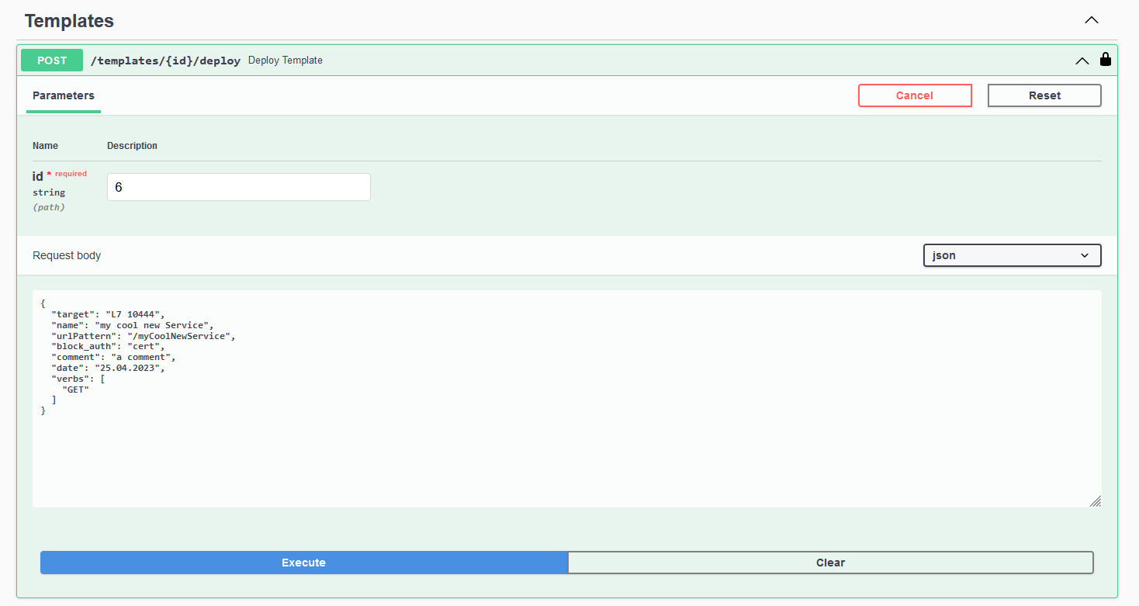Switch to the Parameters tab
The width and height of the screenshot is (1139, 606).
[x=64, y=95]
